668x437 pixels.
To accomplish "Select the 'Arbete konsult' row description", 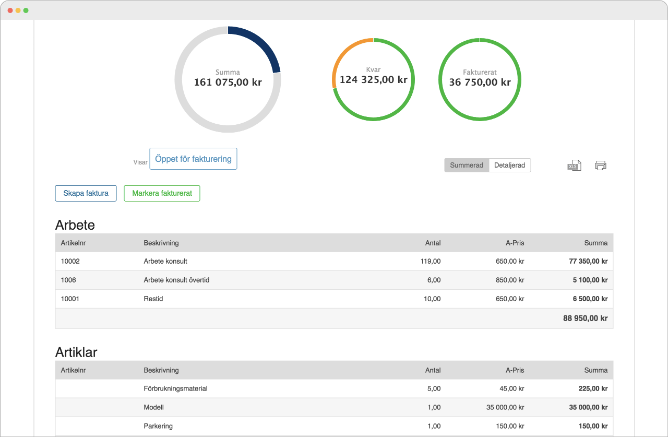I will click(165, 261).
